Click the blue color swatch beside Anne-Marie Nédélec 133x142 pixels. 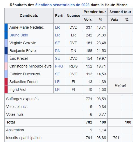[6, 27]
